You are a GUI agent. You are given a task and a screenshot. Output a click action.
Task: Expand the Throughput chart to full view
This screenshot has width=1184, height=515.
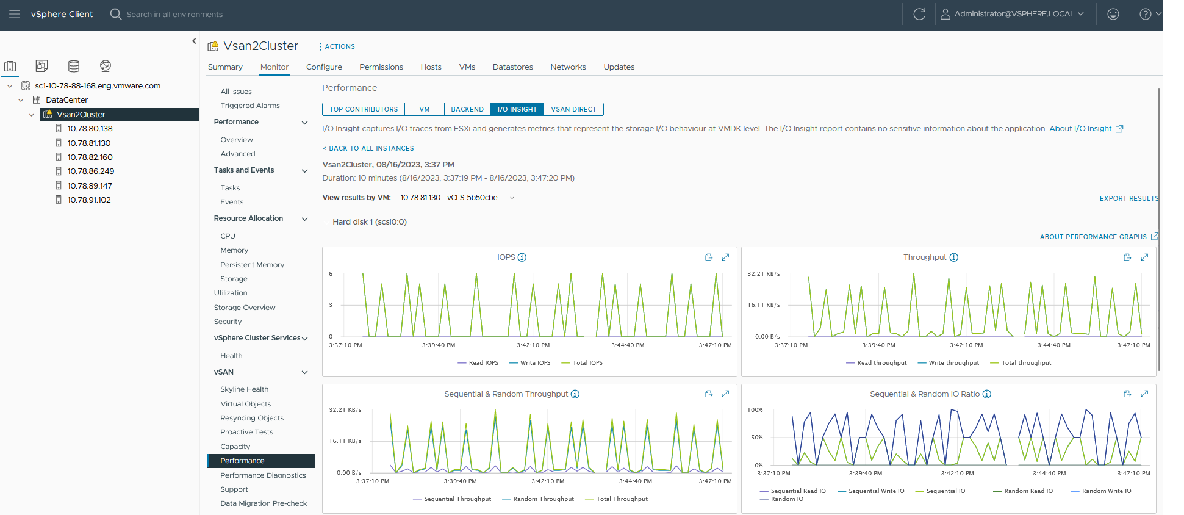pos(1144,257)
